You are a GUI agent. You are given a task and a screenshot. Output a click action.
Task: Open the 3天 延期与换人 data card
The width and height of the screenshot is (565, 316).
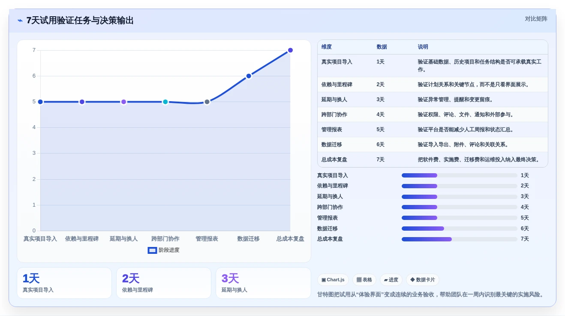pyautogui.click(x=263, y=283)
